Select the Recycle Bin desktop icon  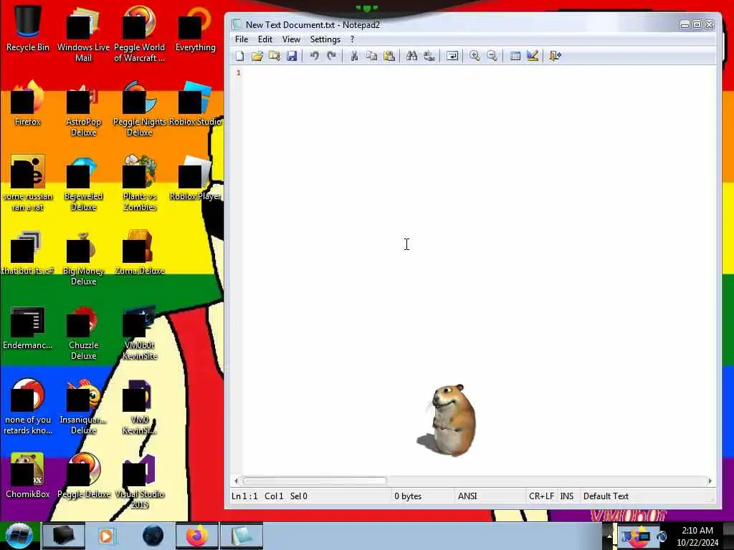pos(28,28)
